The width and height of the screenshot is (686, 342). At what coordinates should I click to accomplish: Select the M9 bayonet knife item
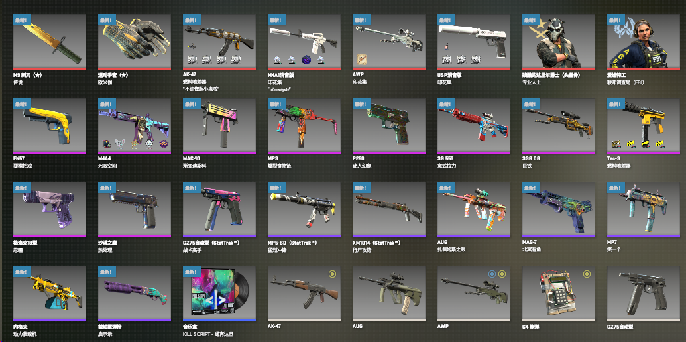click(50, 42)
